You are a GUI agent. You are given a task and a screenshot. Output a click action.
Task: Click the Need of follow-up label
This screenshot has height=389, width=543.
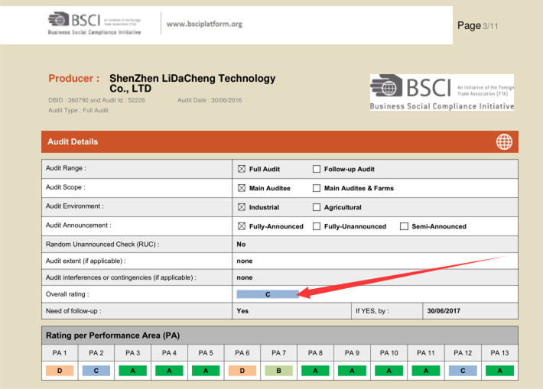click(73, 311)
